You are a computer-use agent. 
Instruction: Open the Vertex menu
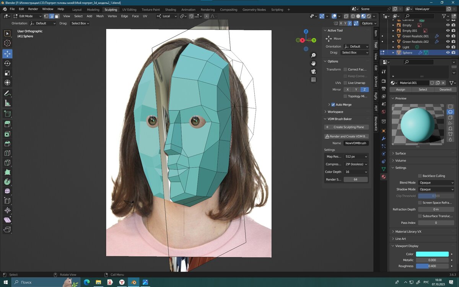click(x=112, y=16)
